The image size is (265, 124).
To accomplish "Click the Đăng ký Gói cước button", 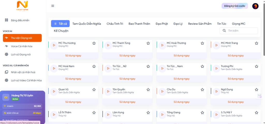I will point(235,6).
